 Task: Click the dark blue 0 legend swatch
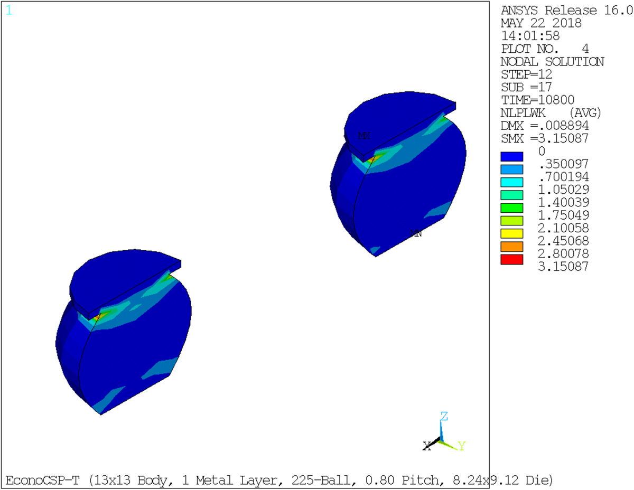click(512, 157)
